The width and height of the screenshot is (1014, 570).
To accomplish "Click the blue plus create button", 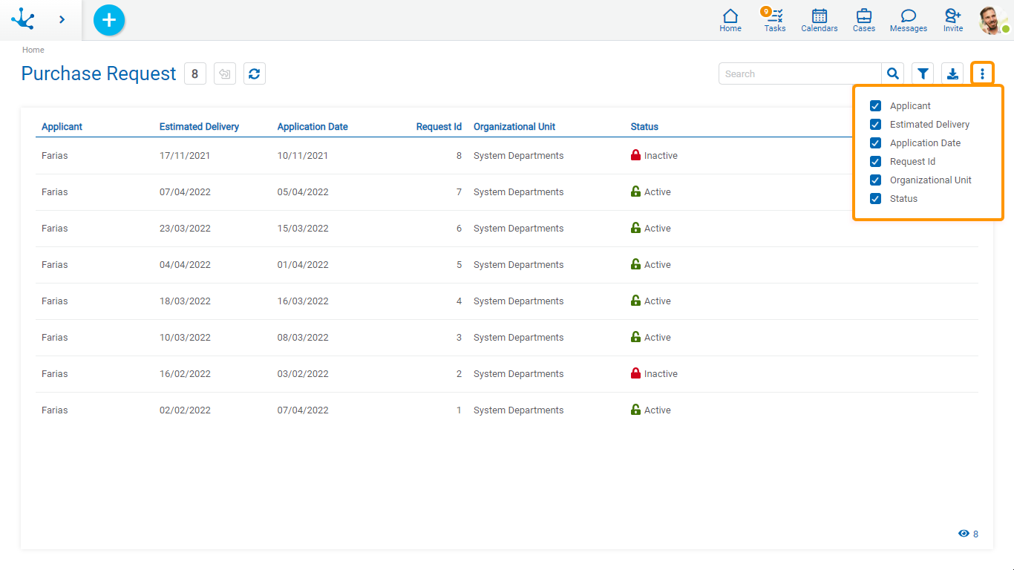I will [109, 20].
